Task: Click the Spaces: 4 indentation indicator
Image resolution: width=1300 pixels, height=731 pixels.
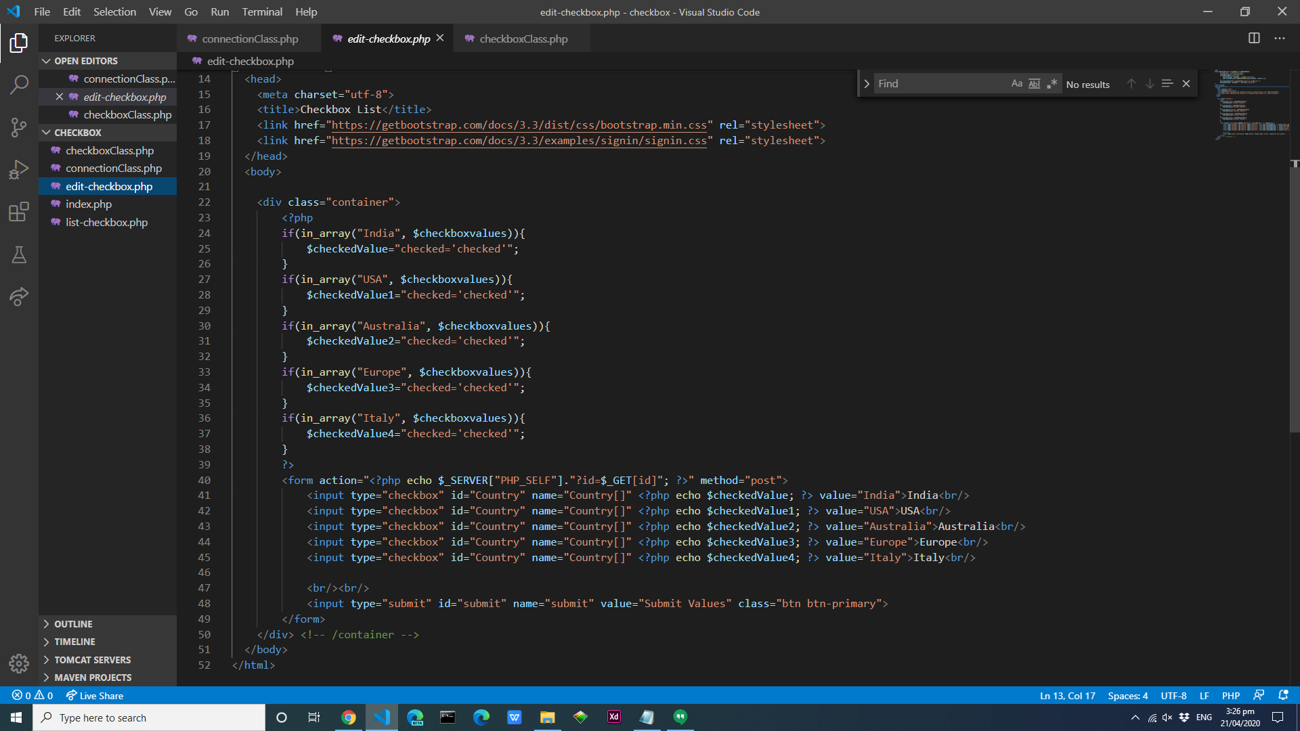Action: (x=1127, y=695)
